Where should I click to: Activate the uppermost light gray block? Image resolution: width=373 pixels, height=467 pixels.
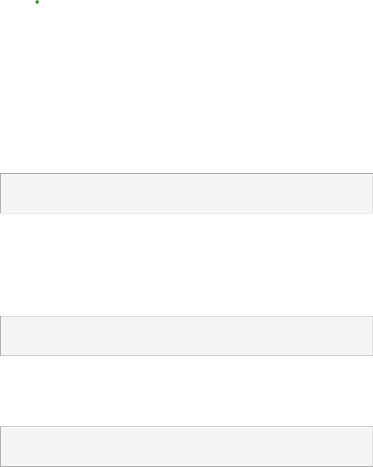click(x=186, y=193)
